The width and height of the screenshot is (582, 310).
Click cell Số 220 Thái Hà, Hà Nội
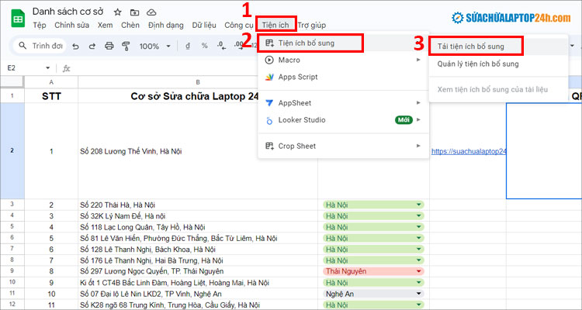198,205
